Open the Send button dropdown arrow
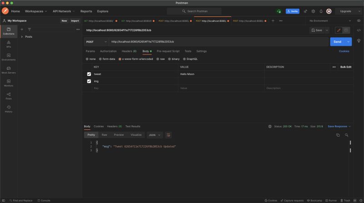This screenshot has height=203, width=364. click(x=348, y=42)
